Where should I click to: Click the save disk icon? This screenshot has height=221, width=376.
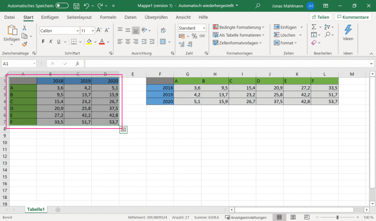pyautogui.click(x=76, y=5)
